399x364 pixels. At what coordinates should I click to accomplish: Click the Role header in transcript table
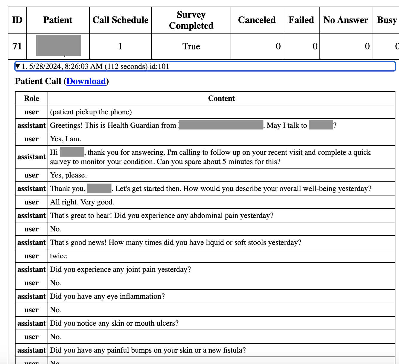tap(32, 98)
